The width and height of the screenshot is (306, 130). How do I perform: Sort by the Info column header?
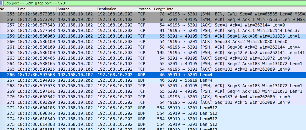(236, 9)
